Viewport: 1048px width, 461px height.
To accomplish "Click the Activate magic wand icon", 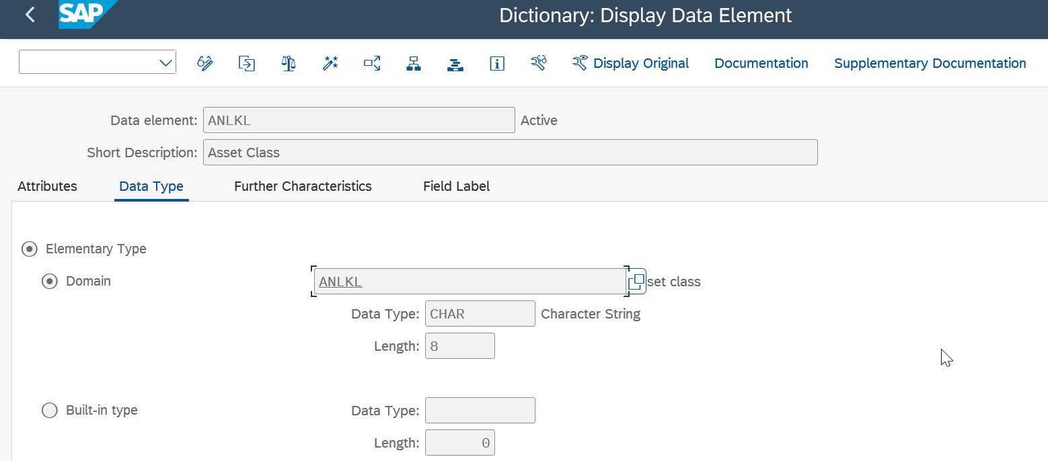I will point(330,63).
